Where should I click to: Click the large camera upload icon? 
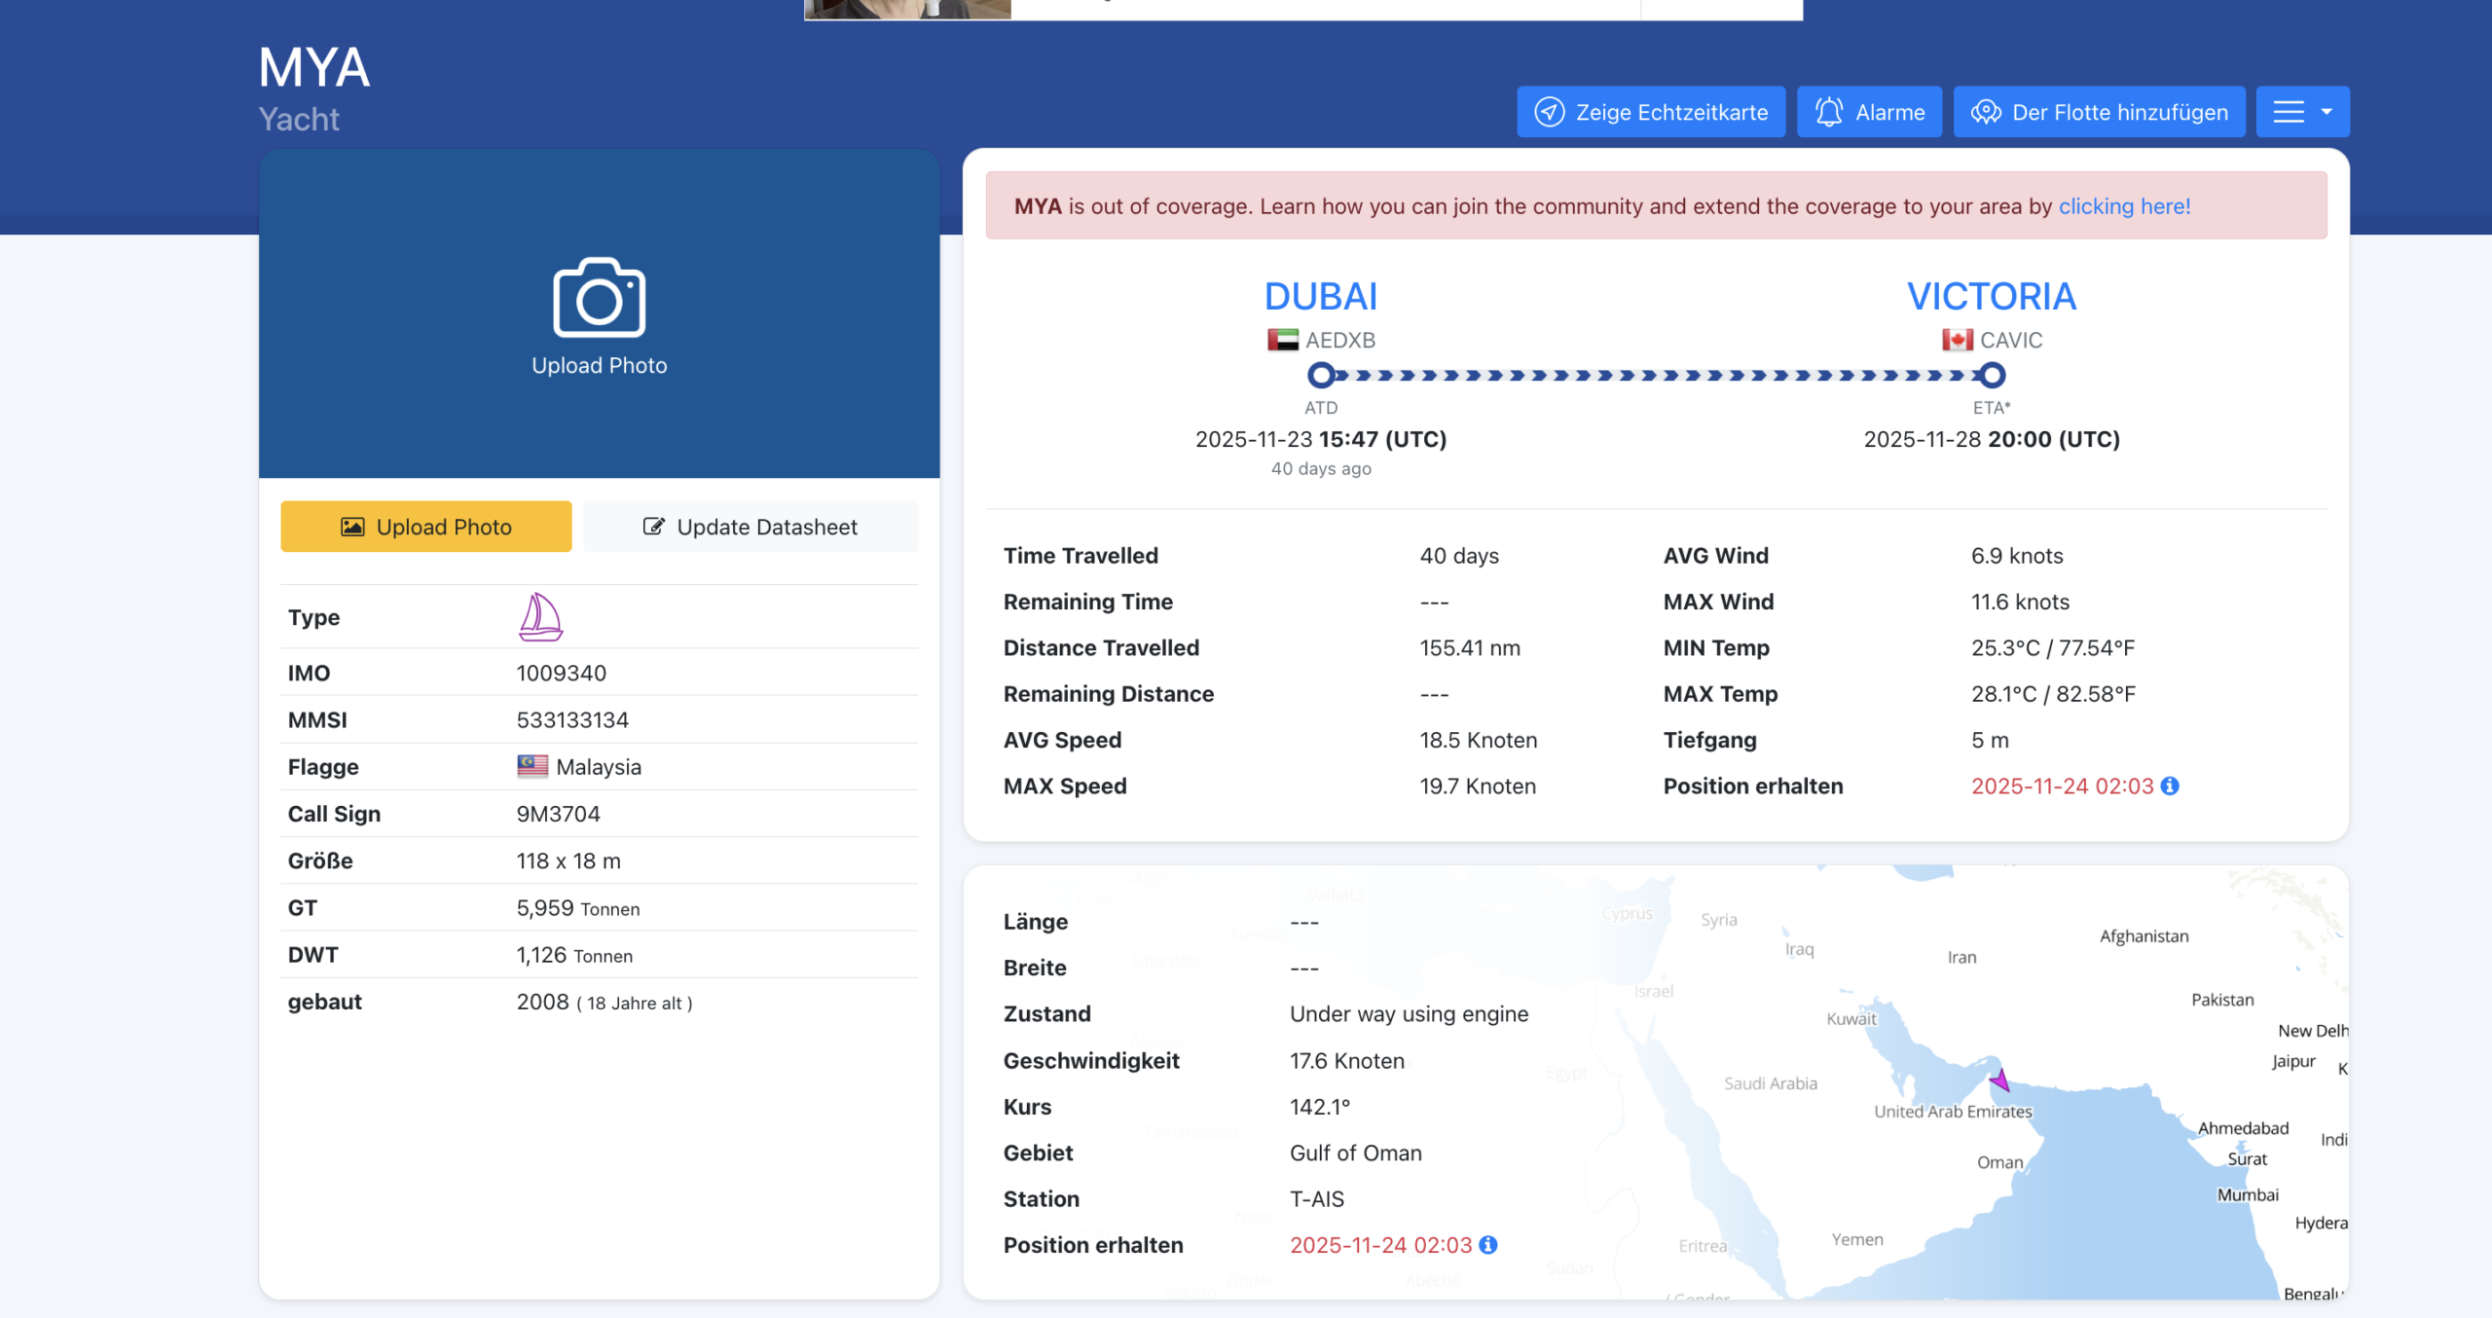(599, 298)
